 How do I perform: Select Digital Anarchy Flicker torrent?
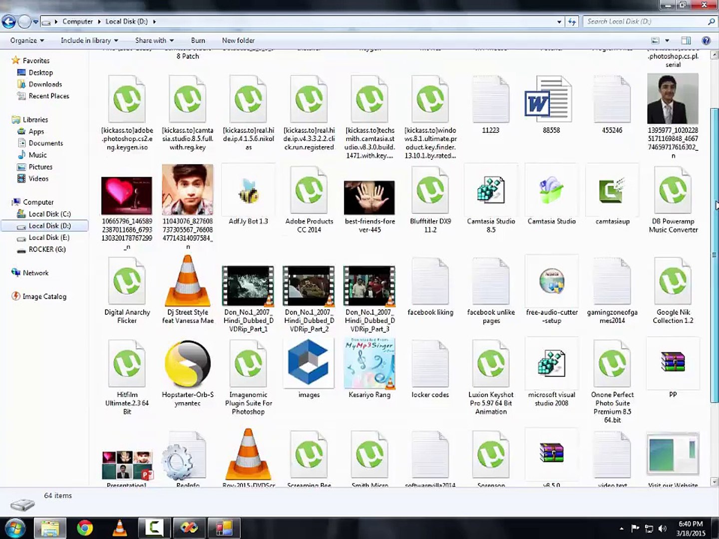coord(127,281)
